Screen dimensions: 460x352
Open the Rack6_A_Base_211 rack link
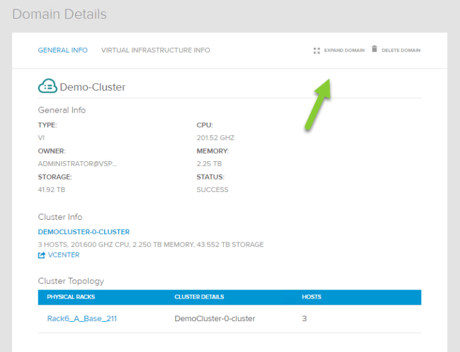pos(82,319)
